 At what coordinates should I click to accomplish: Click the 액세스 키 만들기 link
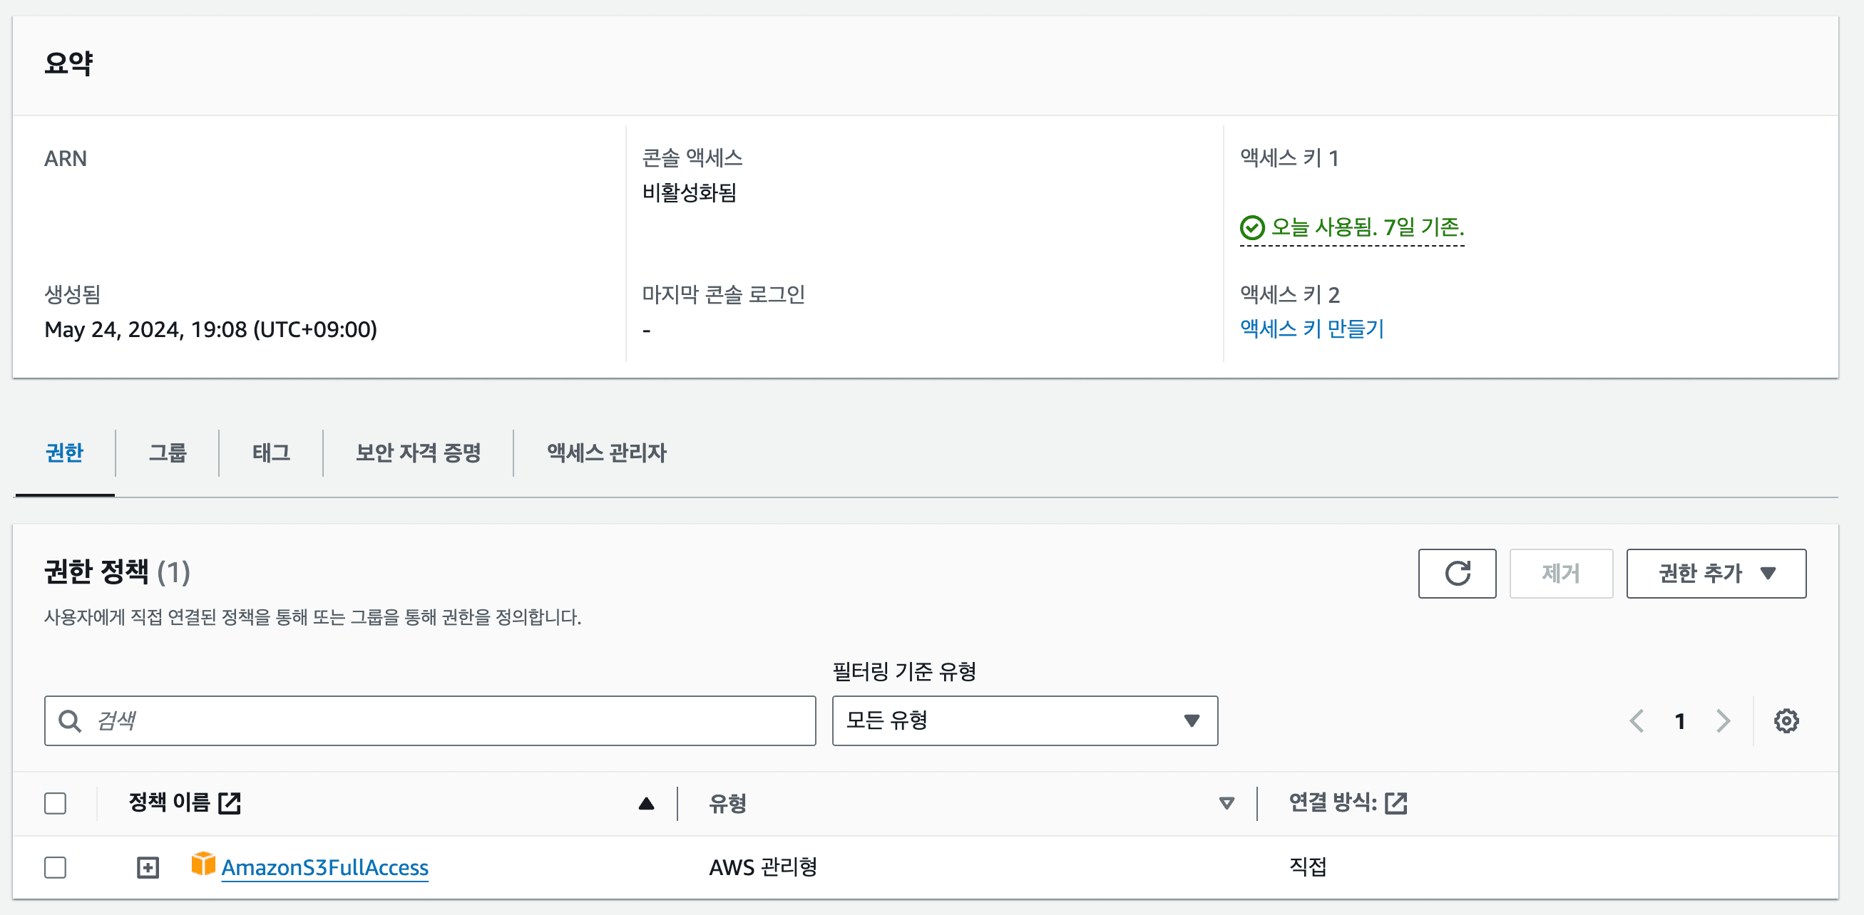click(x=1311, y=329)
